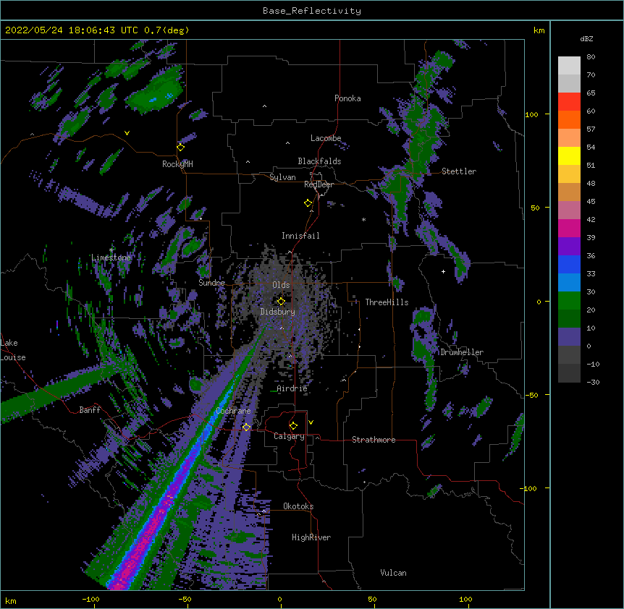
Task: Click the Lake Louise label
Action: 13,350
